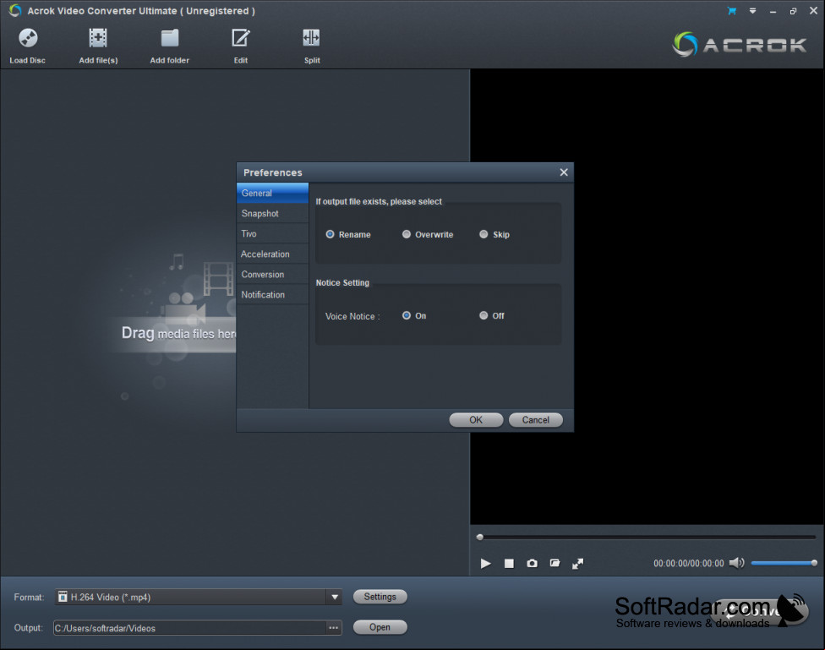The height and width of the screenshot is (650, 825).
Task: Turn Voice Notice On
Action: tap(407, 315)
